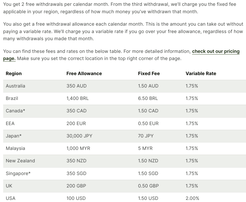Click the Variable Rate column header
246x202 pixels.
(x=201, y=74)
